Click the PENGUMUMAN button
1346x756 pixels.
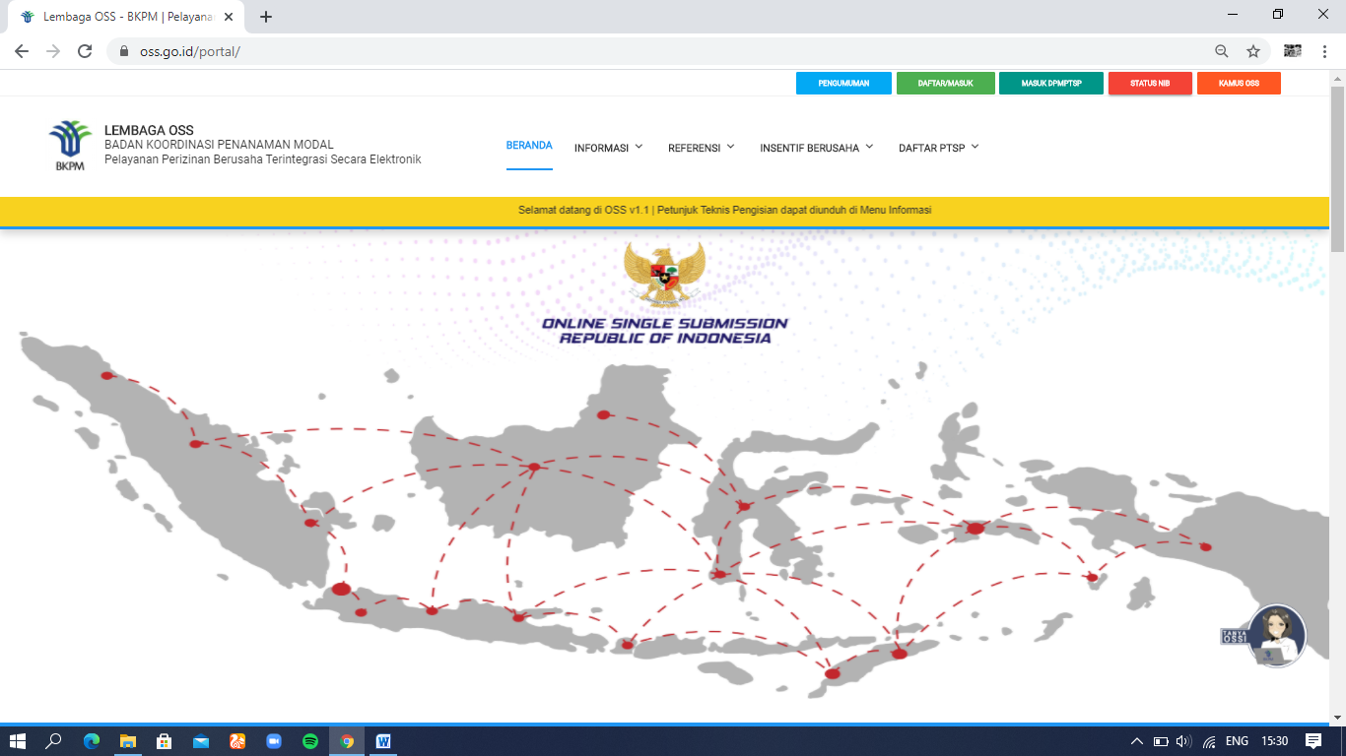[843, 84]
